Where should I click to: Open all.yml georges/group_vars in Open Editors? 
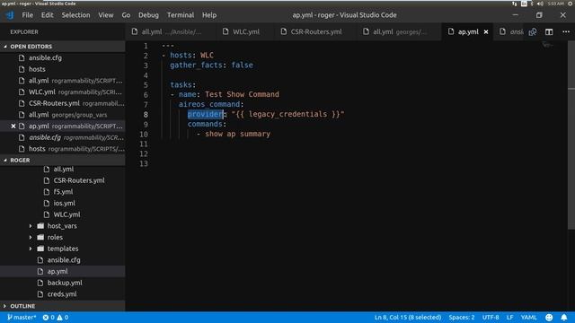point(62,115)
